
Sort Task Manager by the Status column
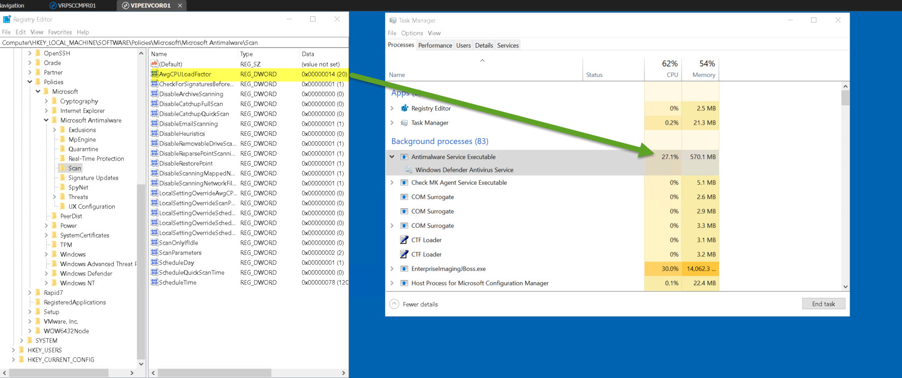pos(613,69)
